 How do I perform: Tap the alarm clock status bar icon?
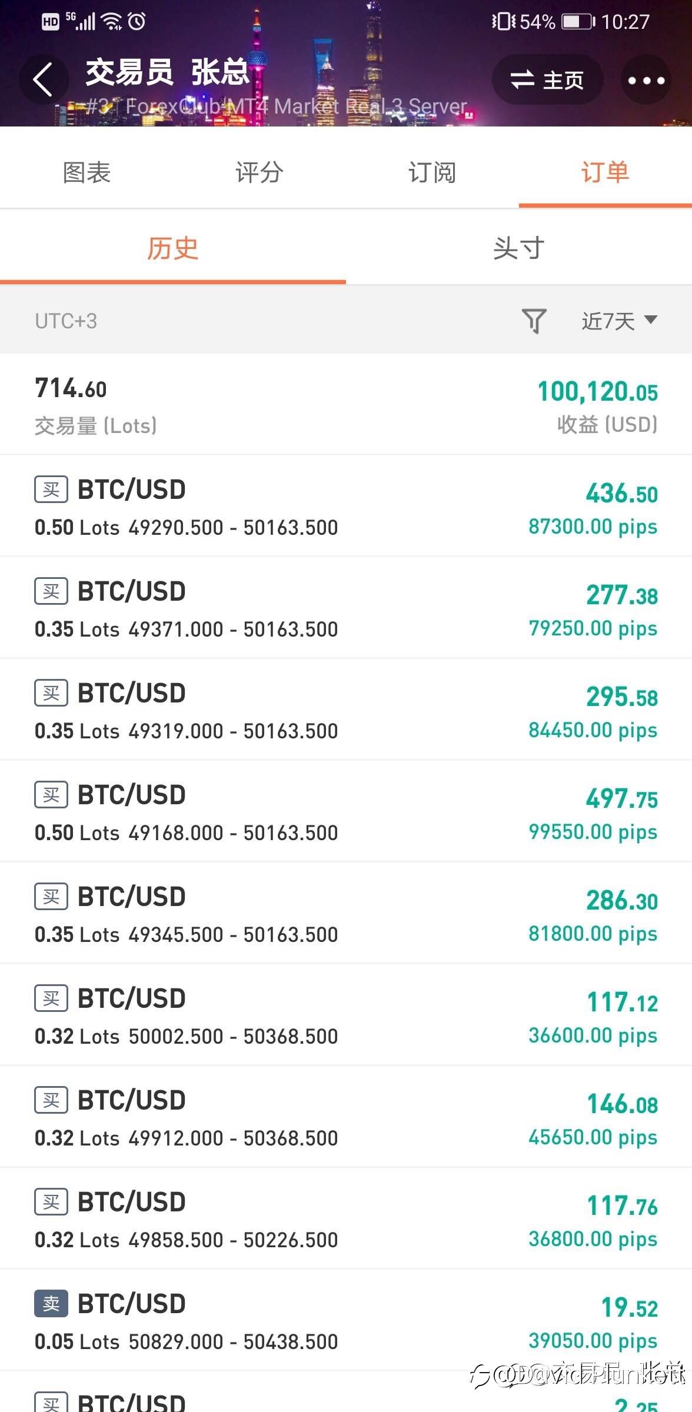[x=137, y=22]
